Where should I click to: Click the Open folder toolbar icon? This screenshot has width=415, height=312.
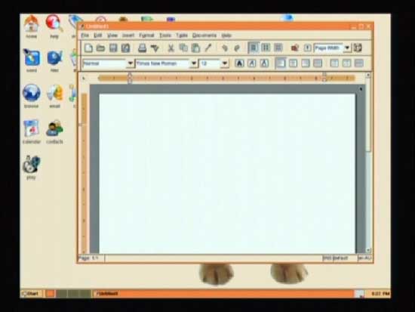(x=100, y=48)
